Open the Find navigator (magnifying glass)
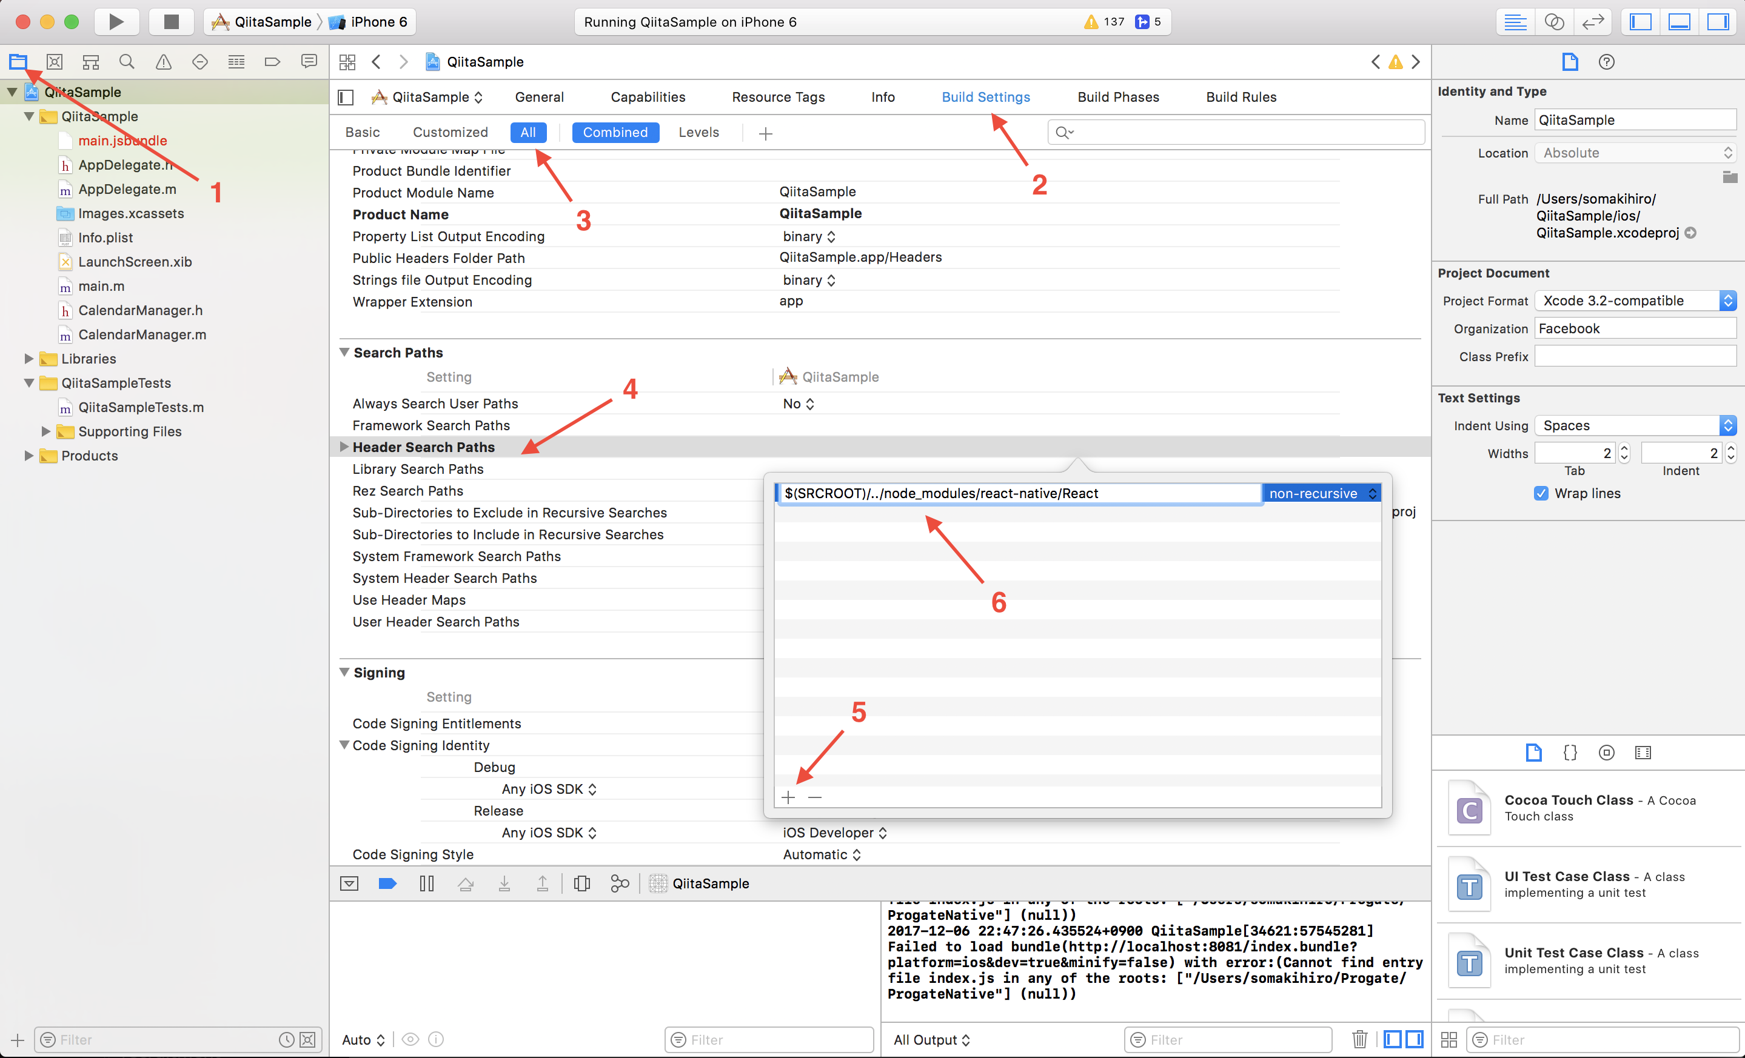This screenshot has width=1745, height=1058. tap(126, 62)
